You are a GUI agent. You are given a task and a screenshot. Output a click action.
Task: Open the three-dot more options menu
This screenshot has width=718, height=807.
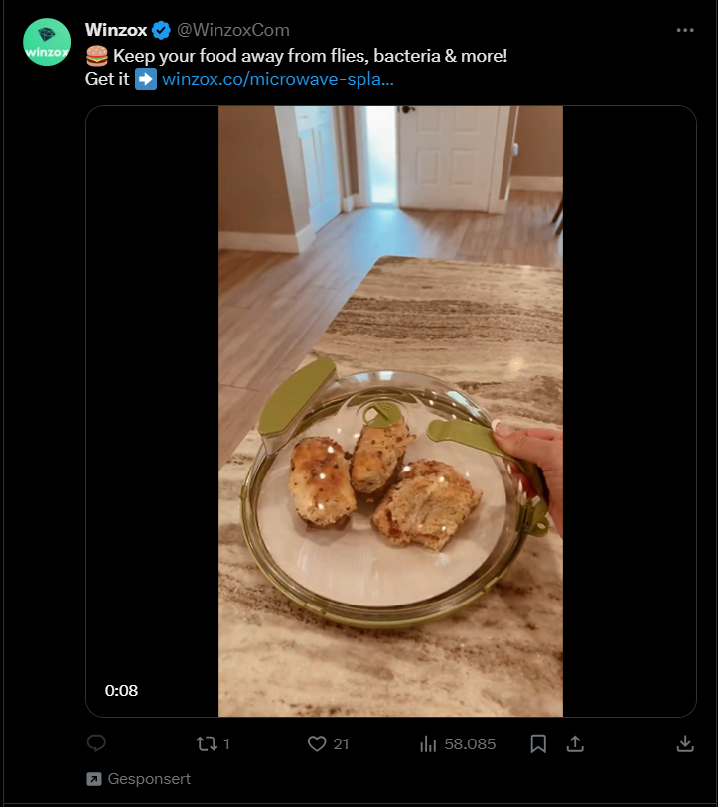click(x=685, y=30)
